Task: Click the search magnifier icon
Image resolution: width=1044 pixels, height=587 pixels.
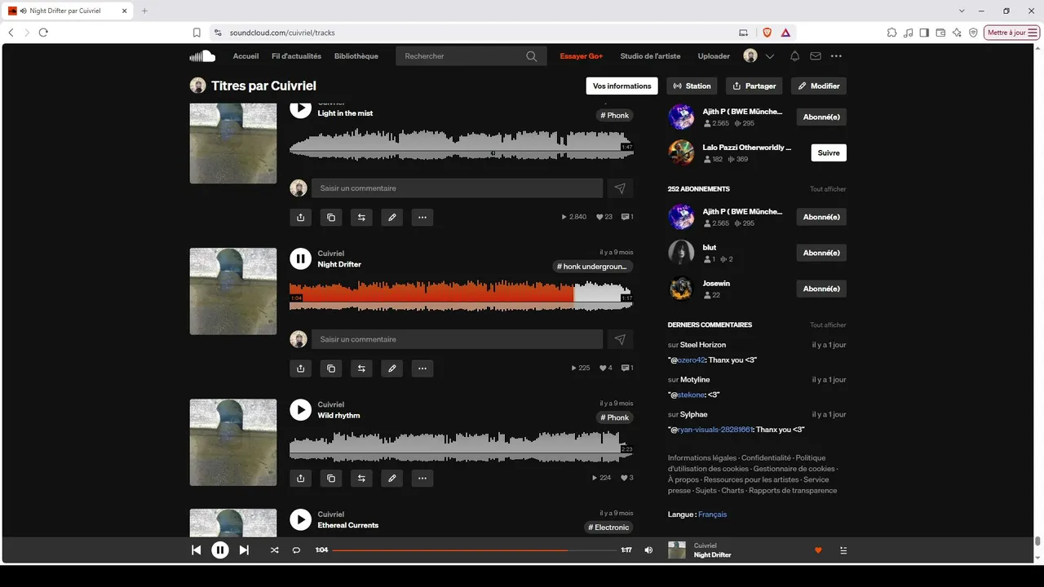Action: click(x=532, y=56)
